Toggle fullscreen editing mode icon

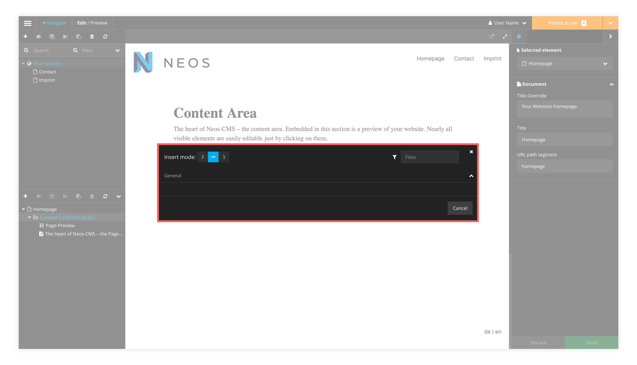point(505,36)
